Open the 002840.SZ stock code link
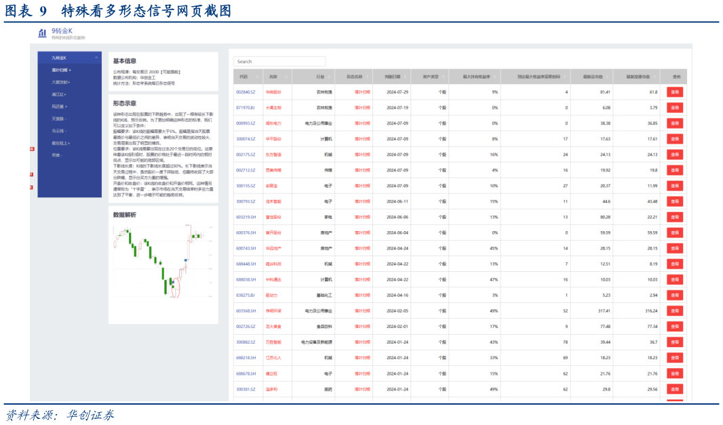 click(246, 92)
